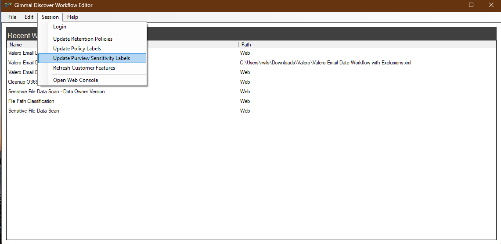Select Open Web Console option
The image size is (501, 244).
click(x=76, y=80)
